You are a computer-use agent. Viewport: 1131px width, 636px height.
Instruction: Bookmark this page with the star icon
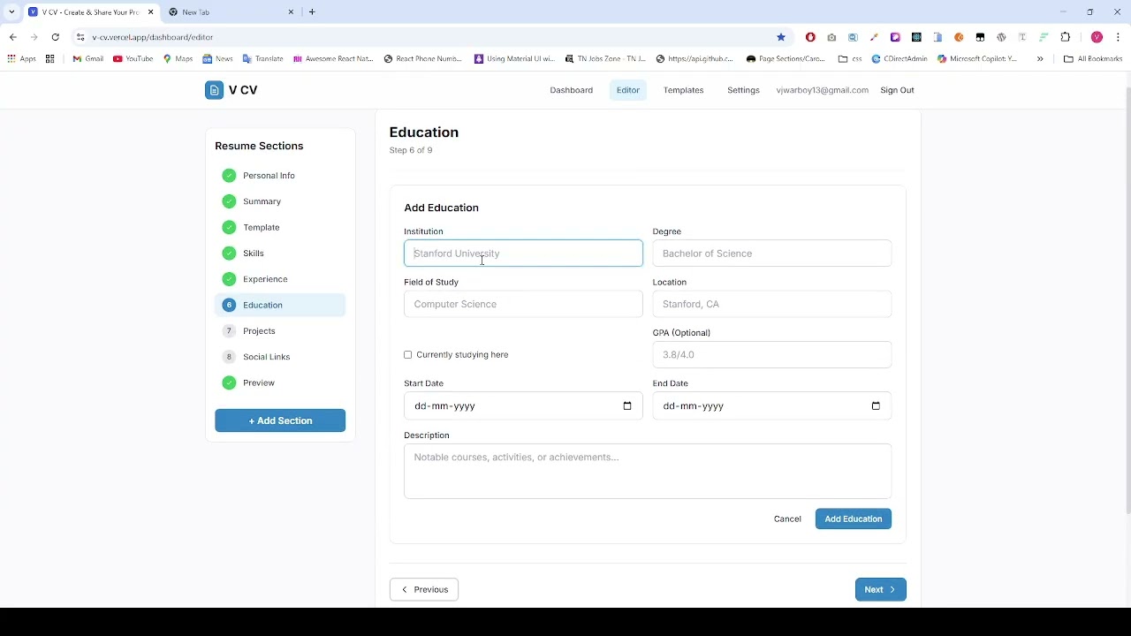(x=781, y=37)
